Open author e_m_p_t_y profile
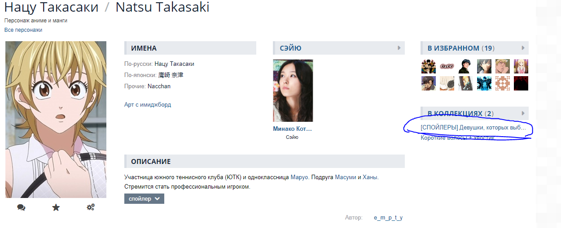The image size is (561, 228). pyautogui.click(x=388, y=218)
